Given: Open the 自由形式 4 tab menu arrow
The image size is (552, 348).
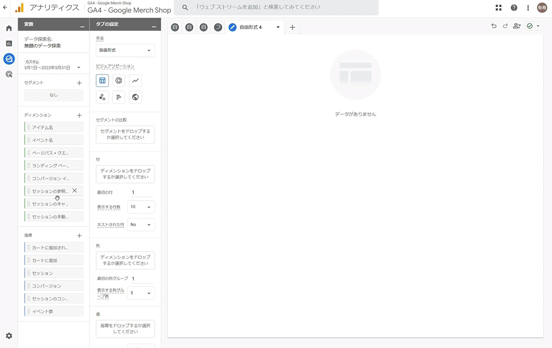Looking at the screenshot, I should (278, 27).
